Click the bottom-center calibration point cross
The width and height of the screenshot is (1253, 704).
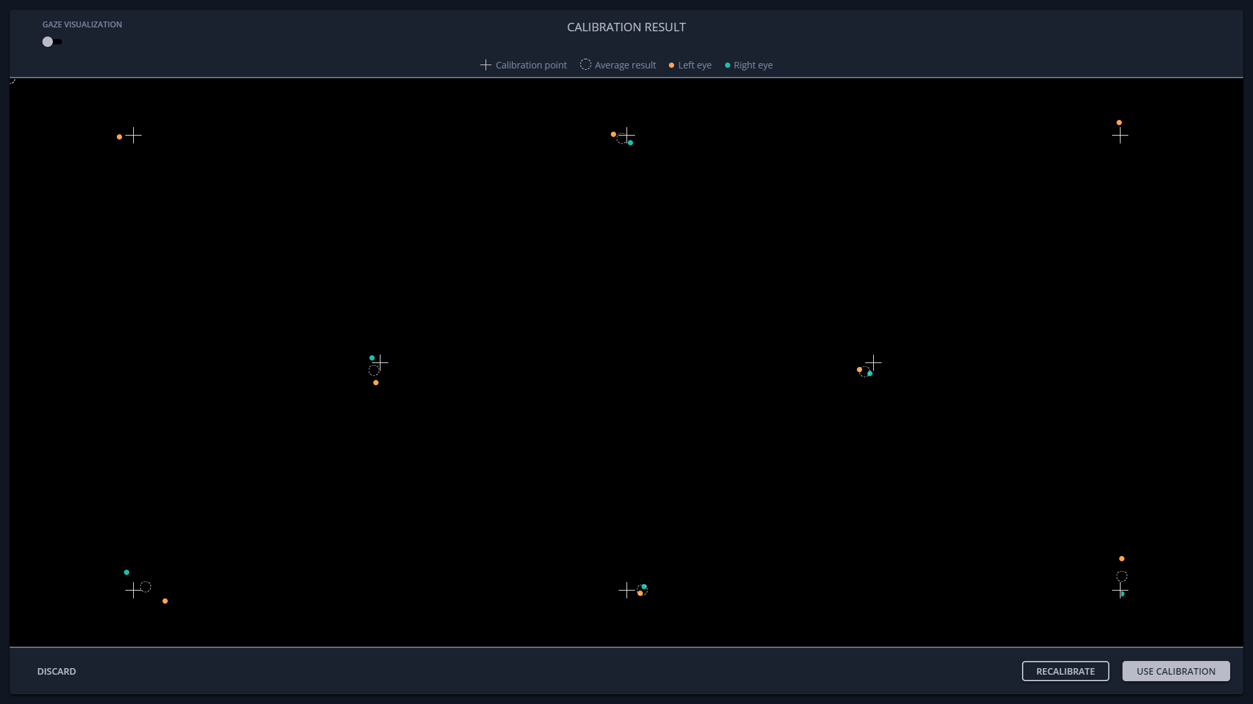click(x=626, y=590)
